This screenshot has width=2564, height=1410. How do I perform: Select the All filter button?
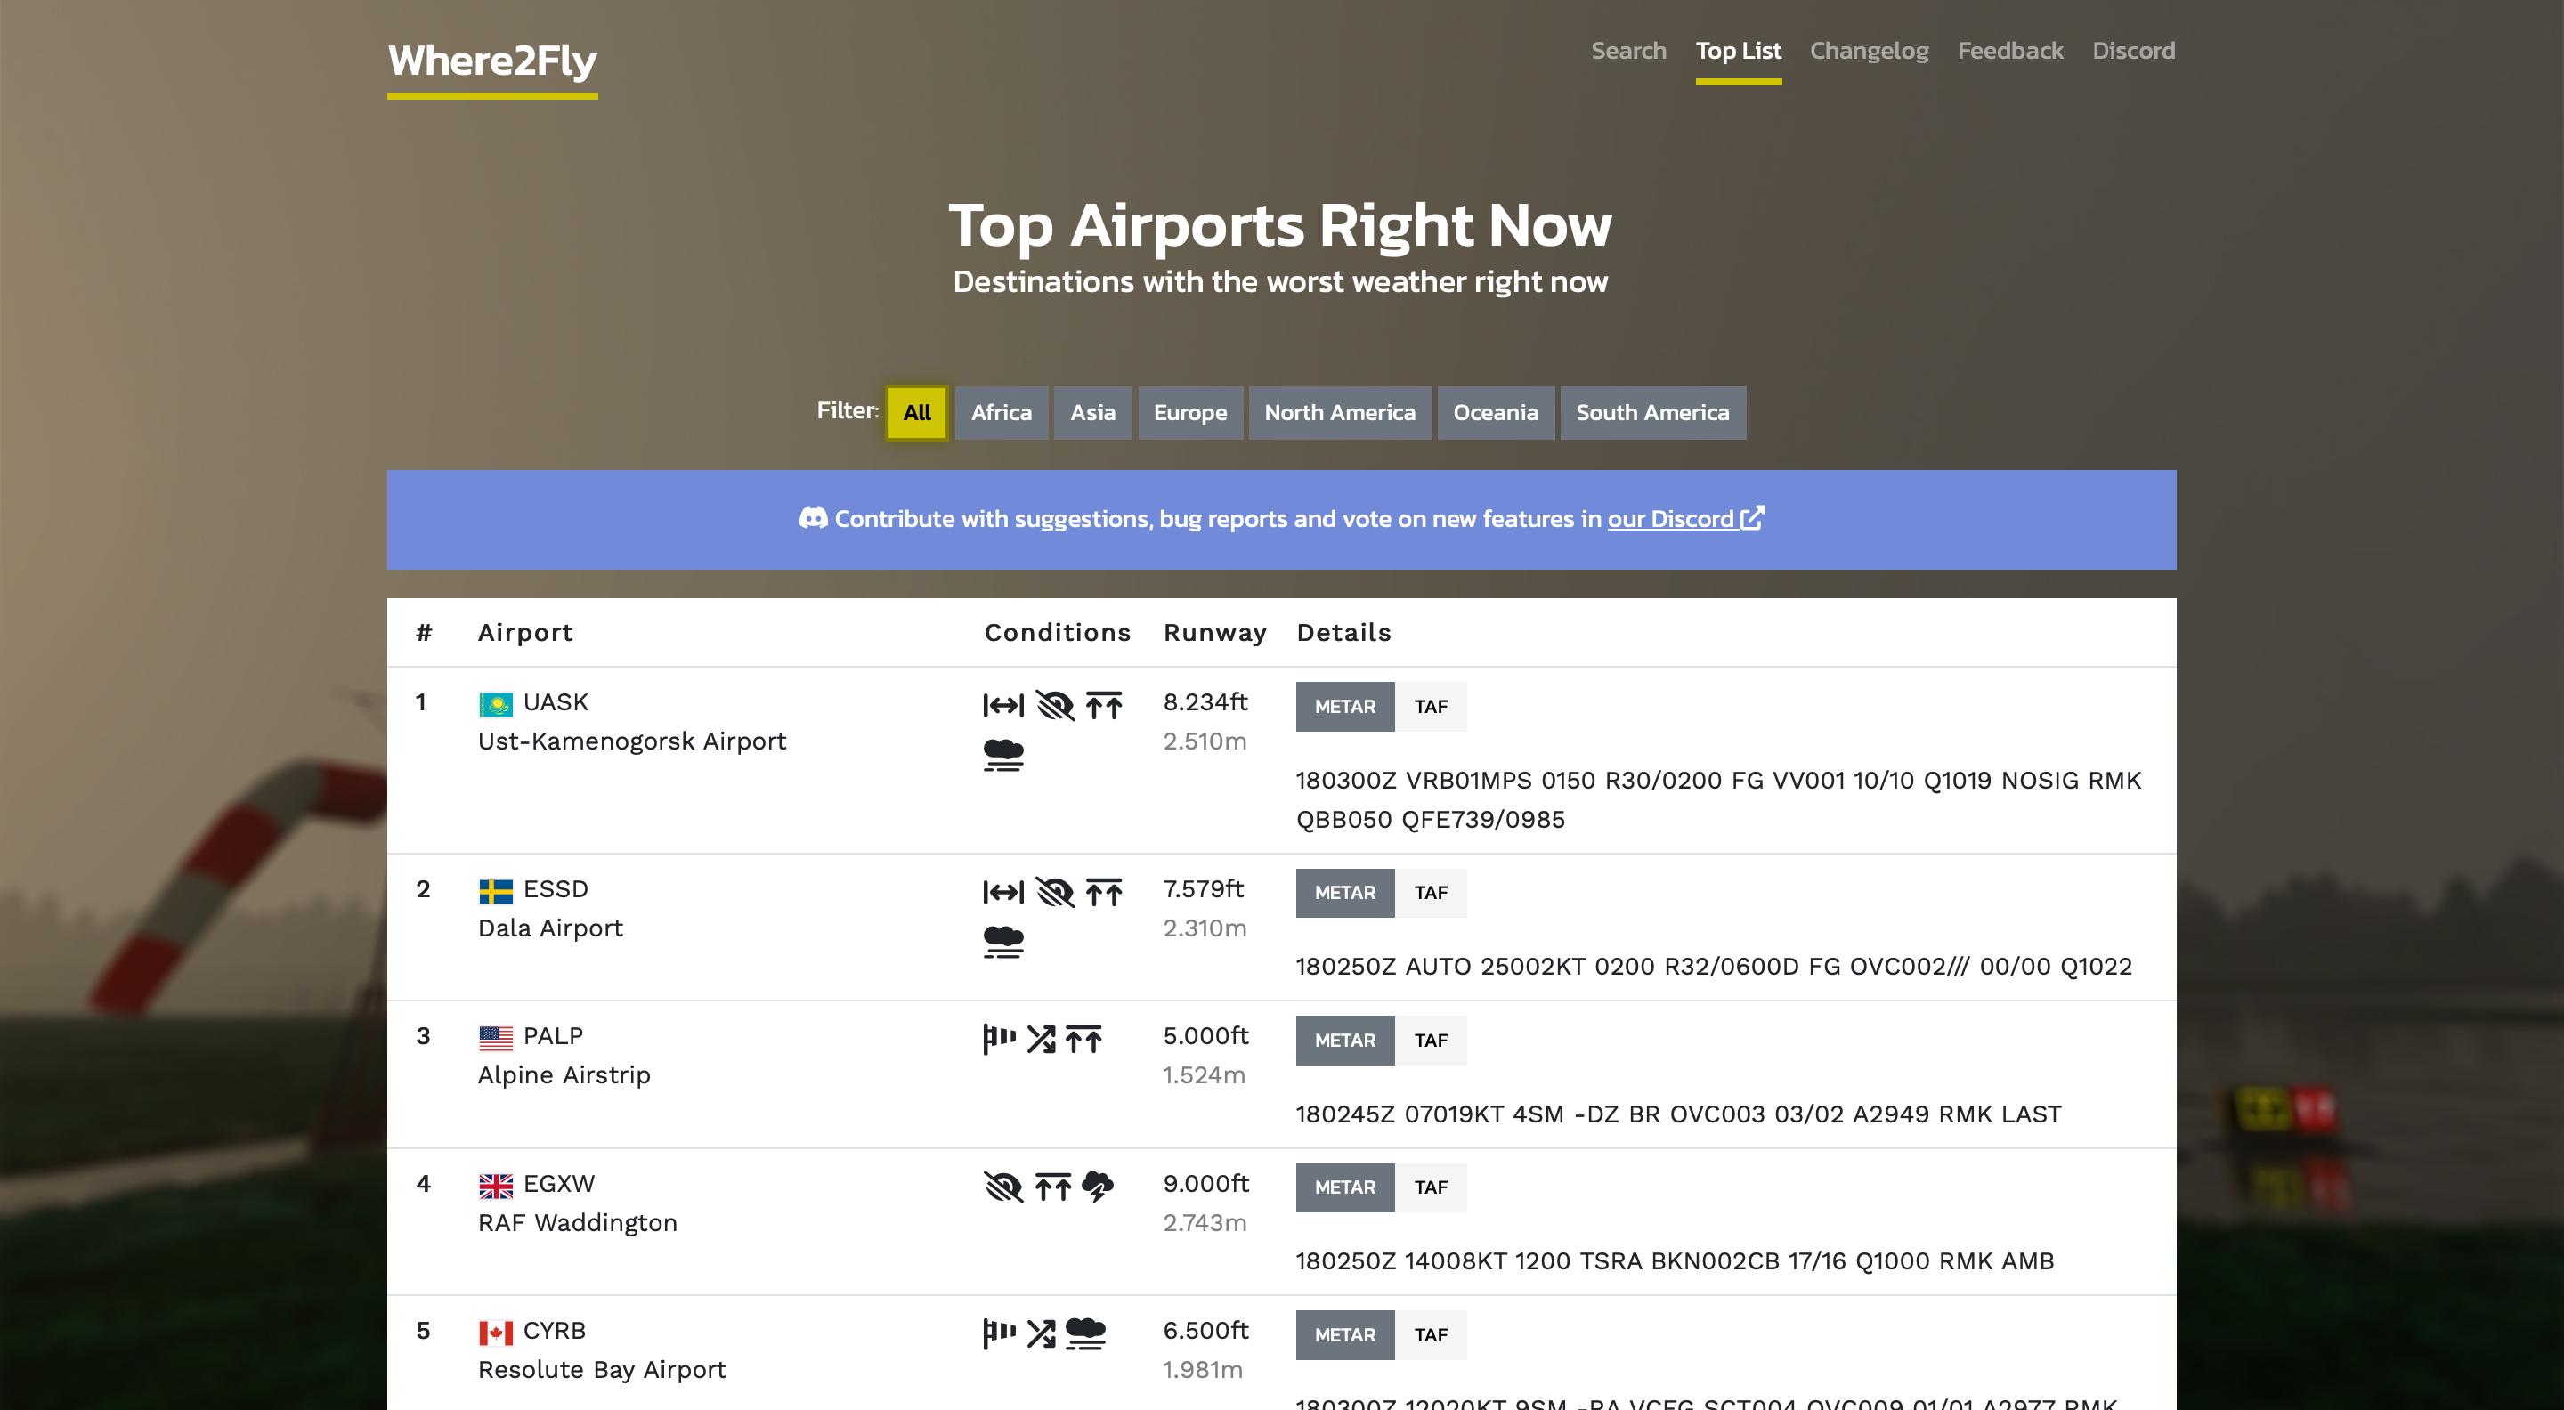point(917,412)
